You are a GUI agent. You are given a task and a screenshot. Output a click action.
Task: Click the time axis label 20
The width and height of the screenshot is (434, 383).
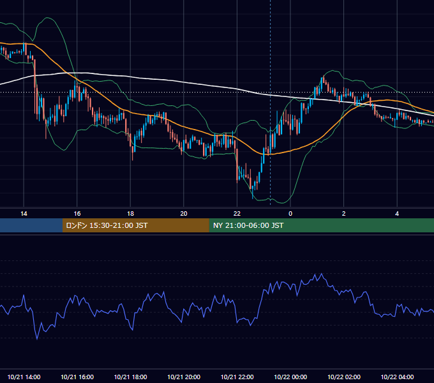pos(184,214)
